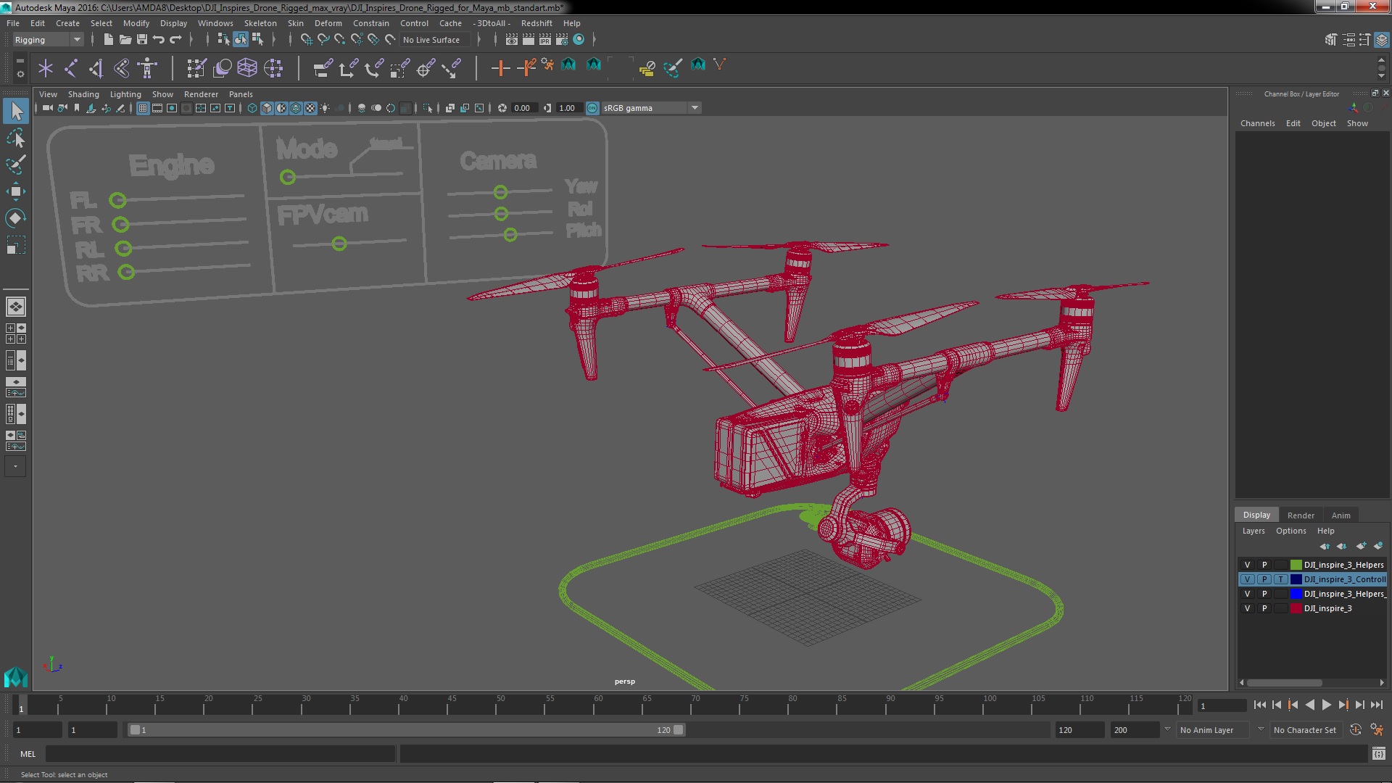Click the Redo arrow icon

click(175, 40)
